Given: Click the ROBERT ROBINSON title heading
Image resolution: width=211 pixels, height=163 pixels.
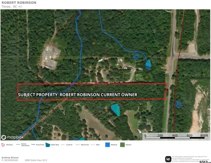Looking at the screenshot, I should pyautogui.click(x=19, y=3).
